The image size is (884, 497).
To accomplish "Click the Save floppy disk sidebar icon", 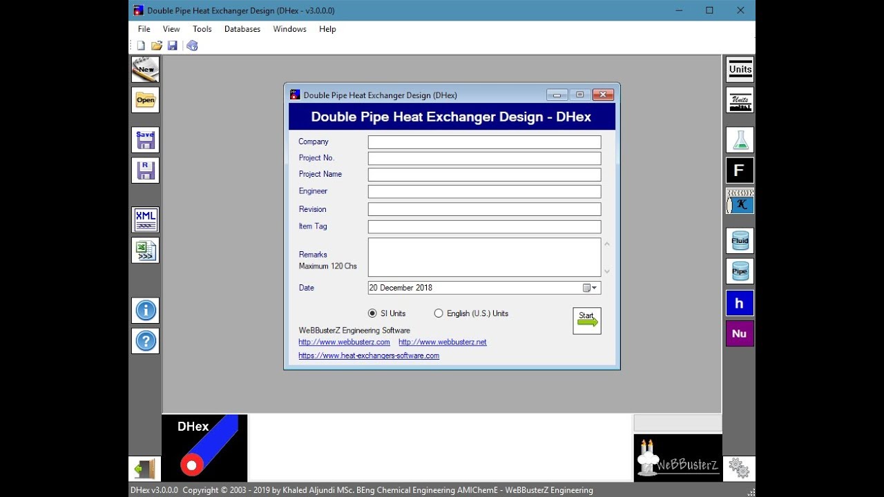I will coord(146,140).
